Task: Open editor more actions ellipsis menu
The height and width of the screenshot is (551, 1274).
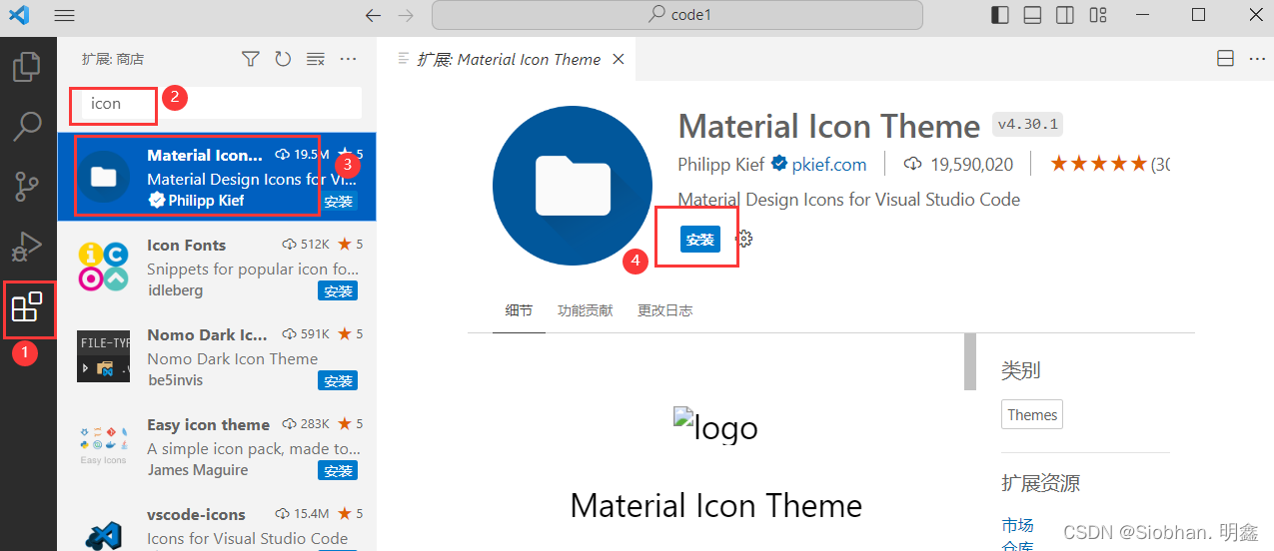Action: coord(1257,59)
